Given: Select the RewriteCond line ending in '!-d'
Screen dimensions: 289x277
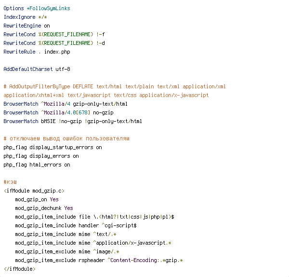Looking at the screenshot, I should click(54, 43).
